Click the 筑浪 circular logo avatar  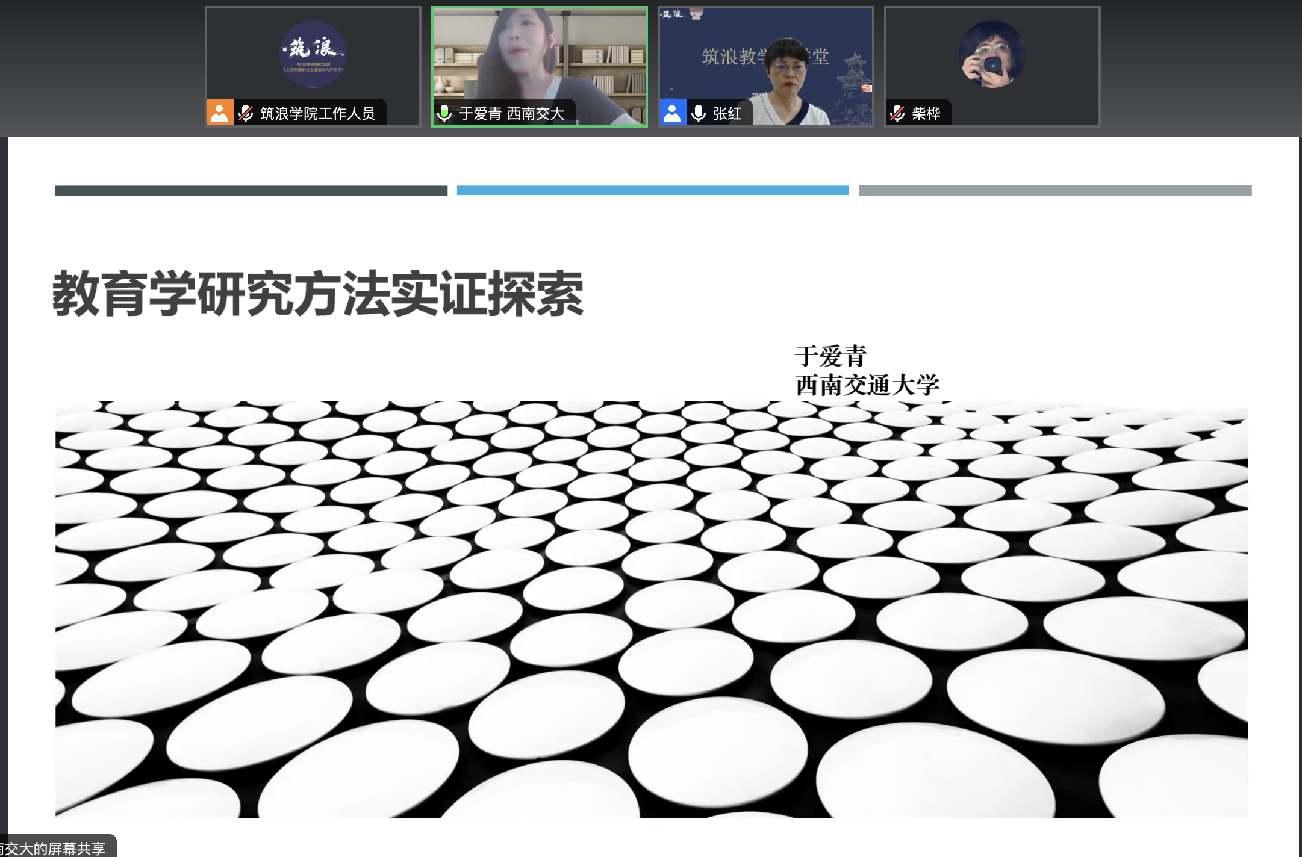coord(313,54)
